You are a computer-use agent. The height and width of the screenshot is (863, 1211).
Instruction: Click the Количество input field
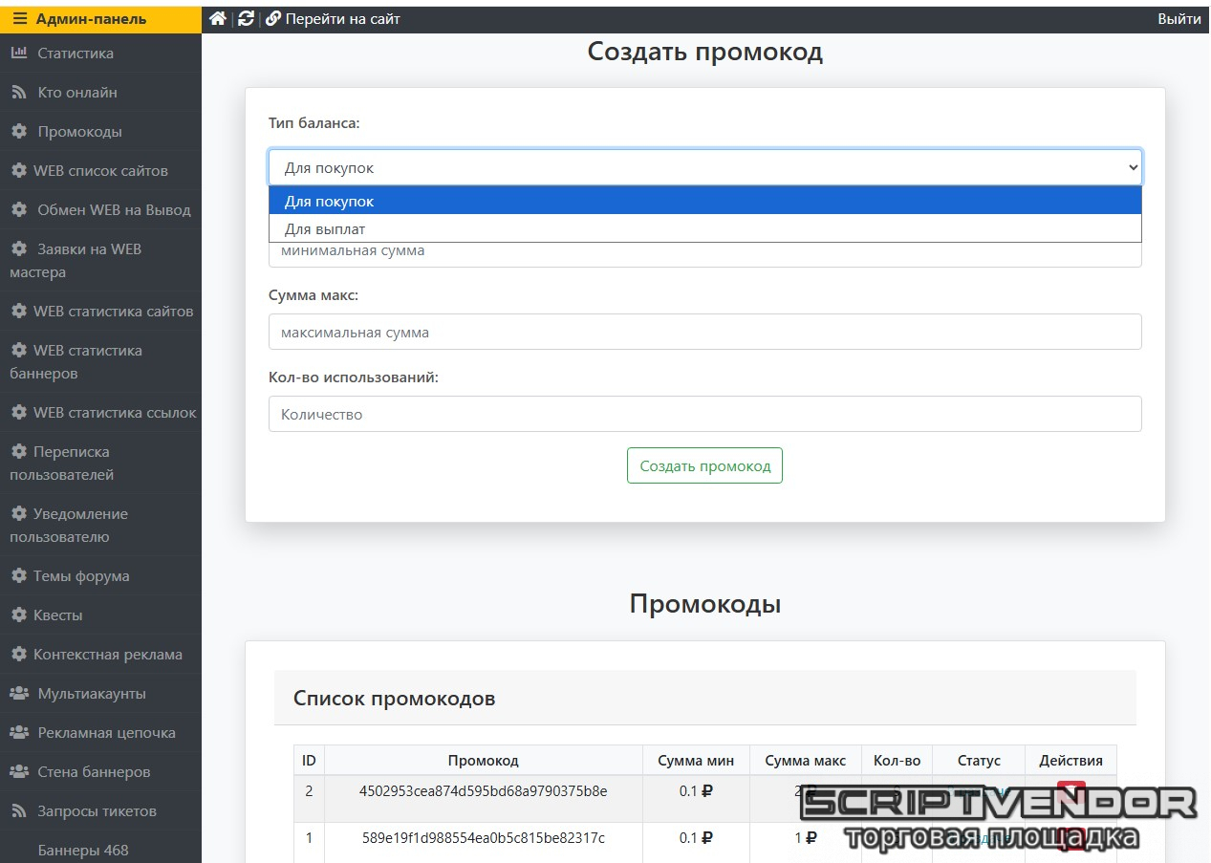704,415
